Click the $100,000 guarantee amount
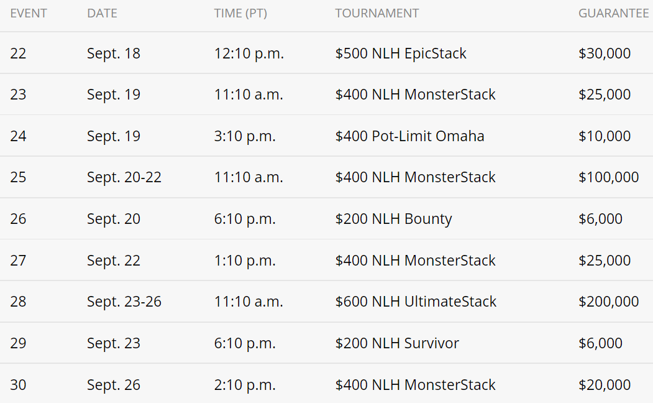 pyautogui.click(x=608, y=177)
